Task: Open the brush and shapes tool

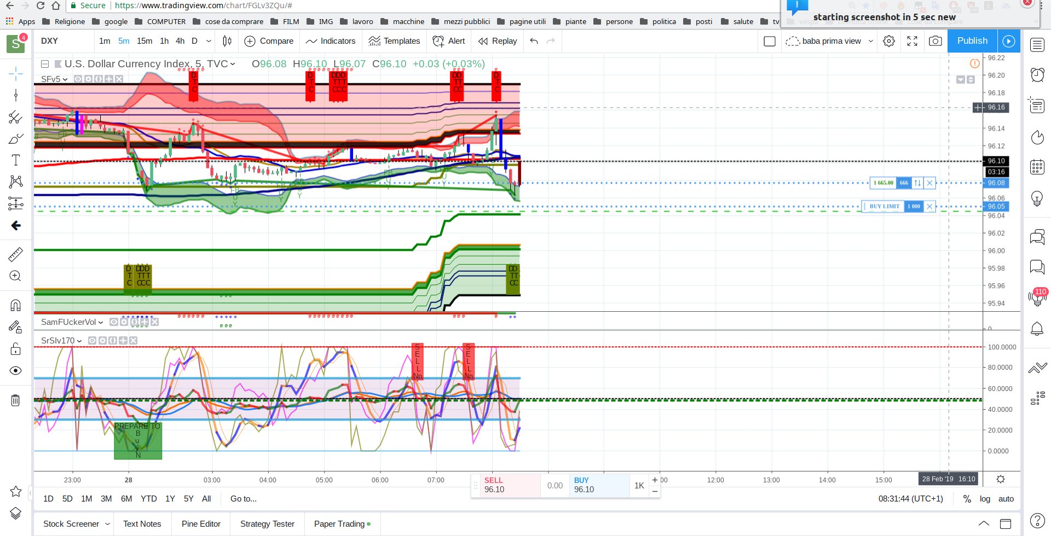Action: 15,138
